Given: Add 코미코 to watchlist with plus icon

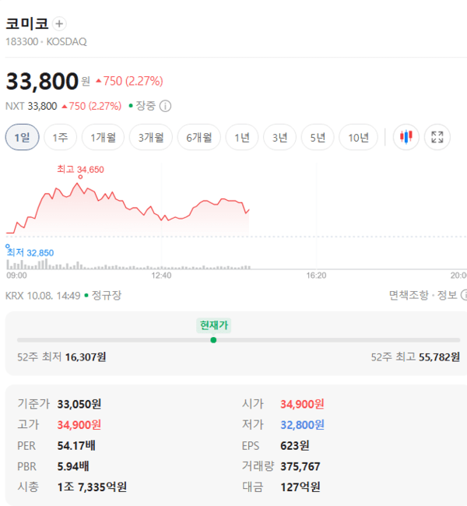Looking at the screenshot, I should 59,24.
